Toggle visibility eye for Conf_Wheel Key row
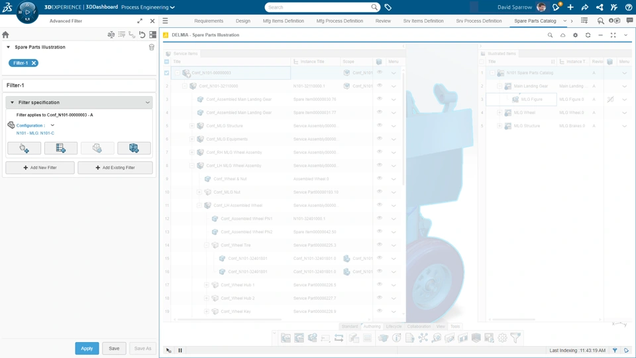 [380, 311]
